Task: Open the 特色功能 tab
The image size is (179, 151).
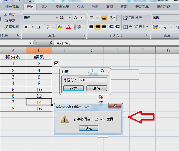Action: 163,7
